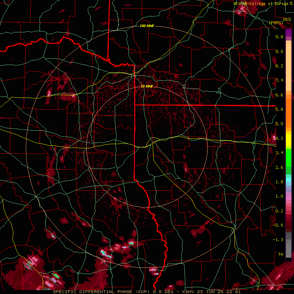Select the 1.0 scale value

[279, 196]
